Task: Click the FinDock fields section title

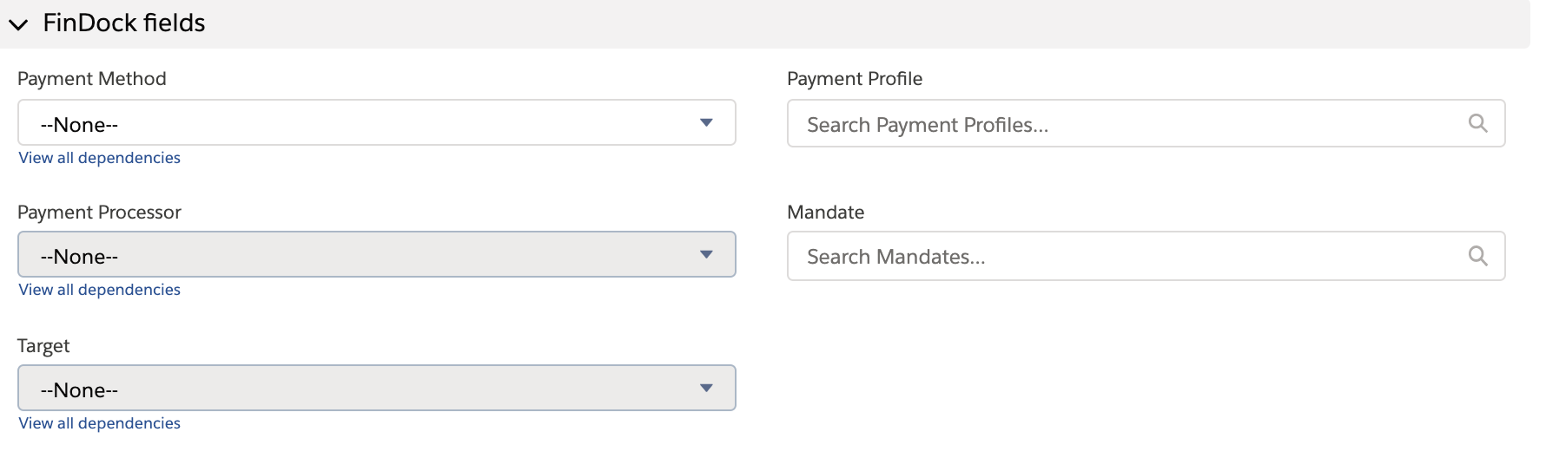Action: tap(123, 23)
